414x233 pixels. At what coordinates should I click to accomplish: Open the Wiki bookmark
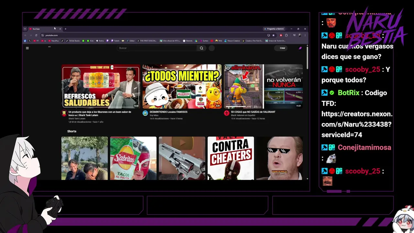(x=219, y=41)
